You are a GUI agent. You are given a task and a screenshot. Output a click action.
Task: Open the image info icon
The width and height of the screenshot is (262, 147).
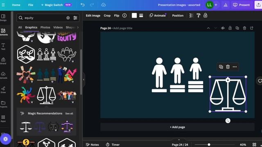click(x=124, y=16)
